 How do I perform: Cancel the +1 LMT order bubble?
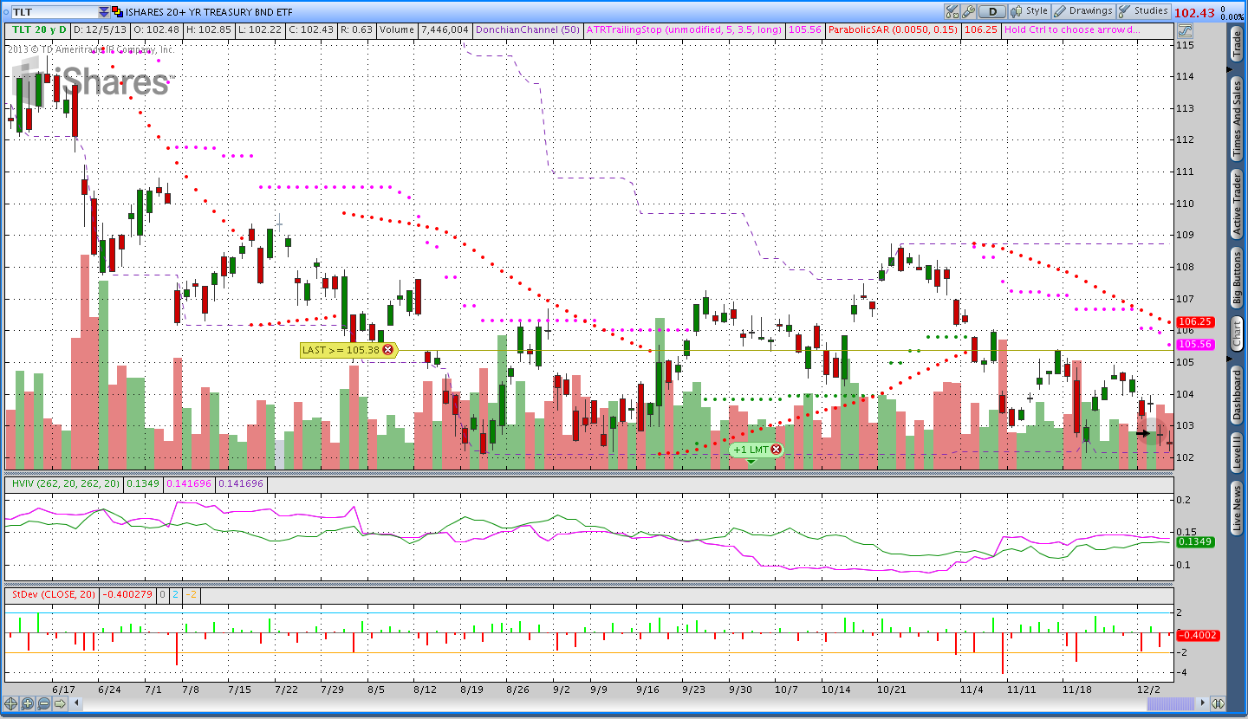(776, 450)
